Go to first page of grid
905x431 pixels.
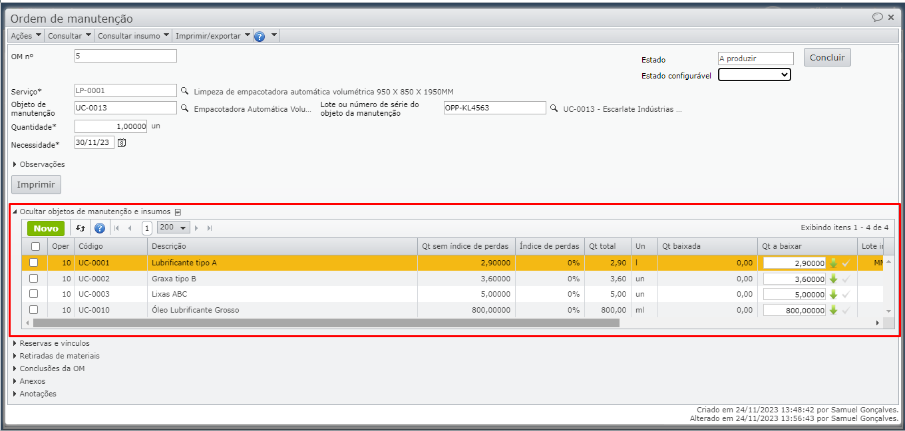[116, 228]
